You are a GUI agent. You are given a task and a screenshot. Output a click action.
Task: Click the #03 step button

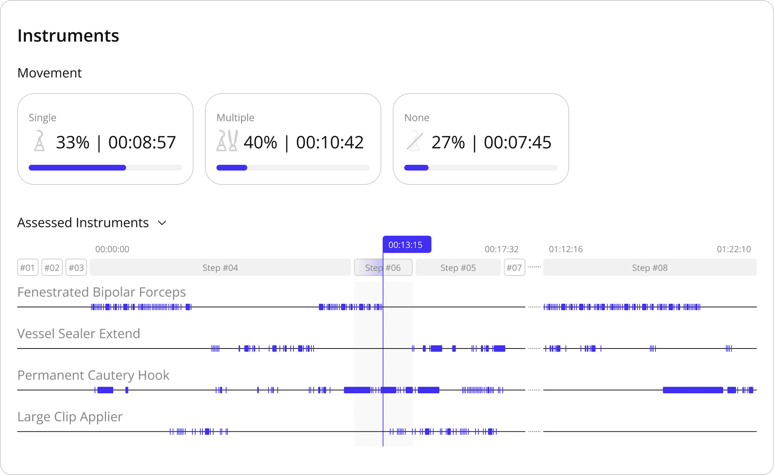pyautogui.click(x=76, y=267)
